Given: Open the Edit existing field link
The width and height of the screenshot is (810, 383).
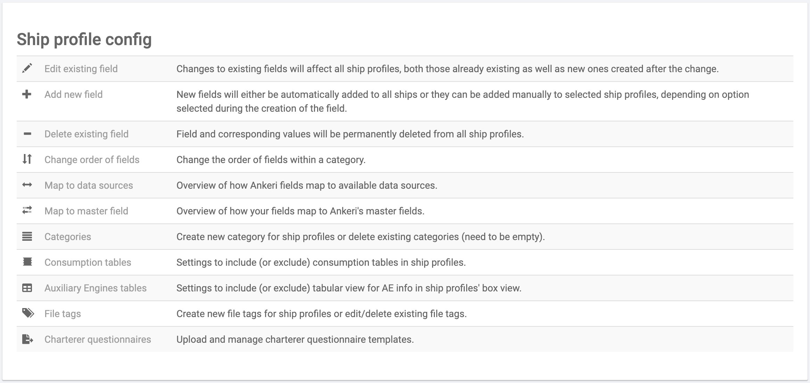Looking at the screenshot, I should (x=81, y=69).
